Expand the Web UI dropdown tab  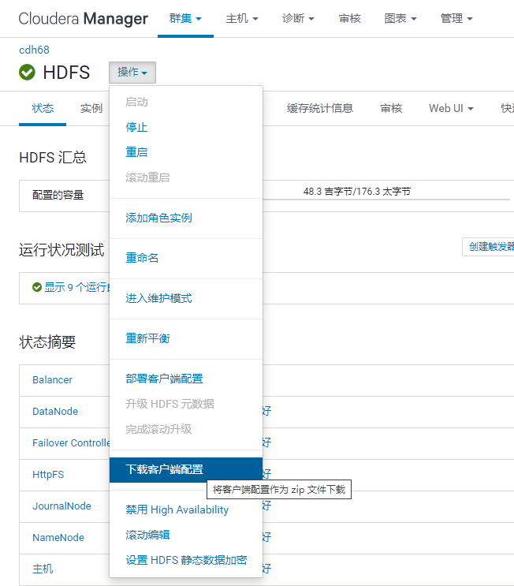(x=451, y=108)
